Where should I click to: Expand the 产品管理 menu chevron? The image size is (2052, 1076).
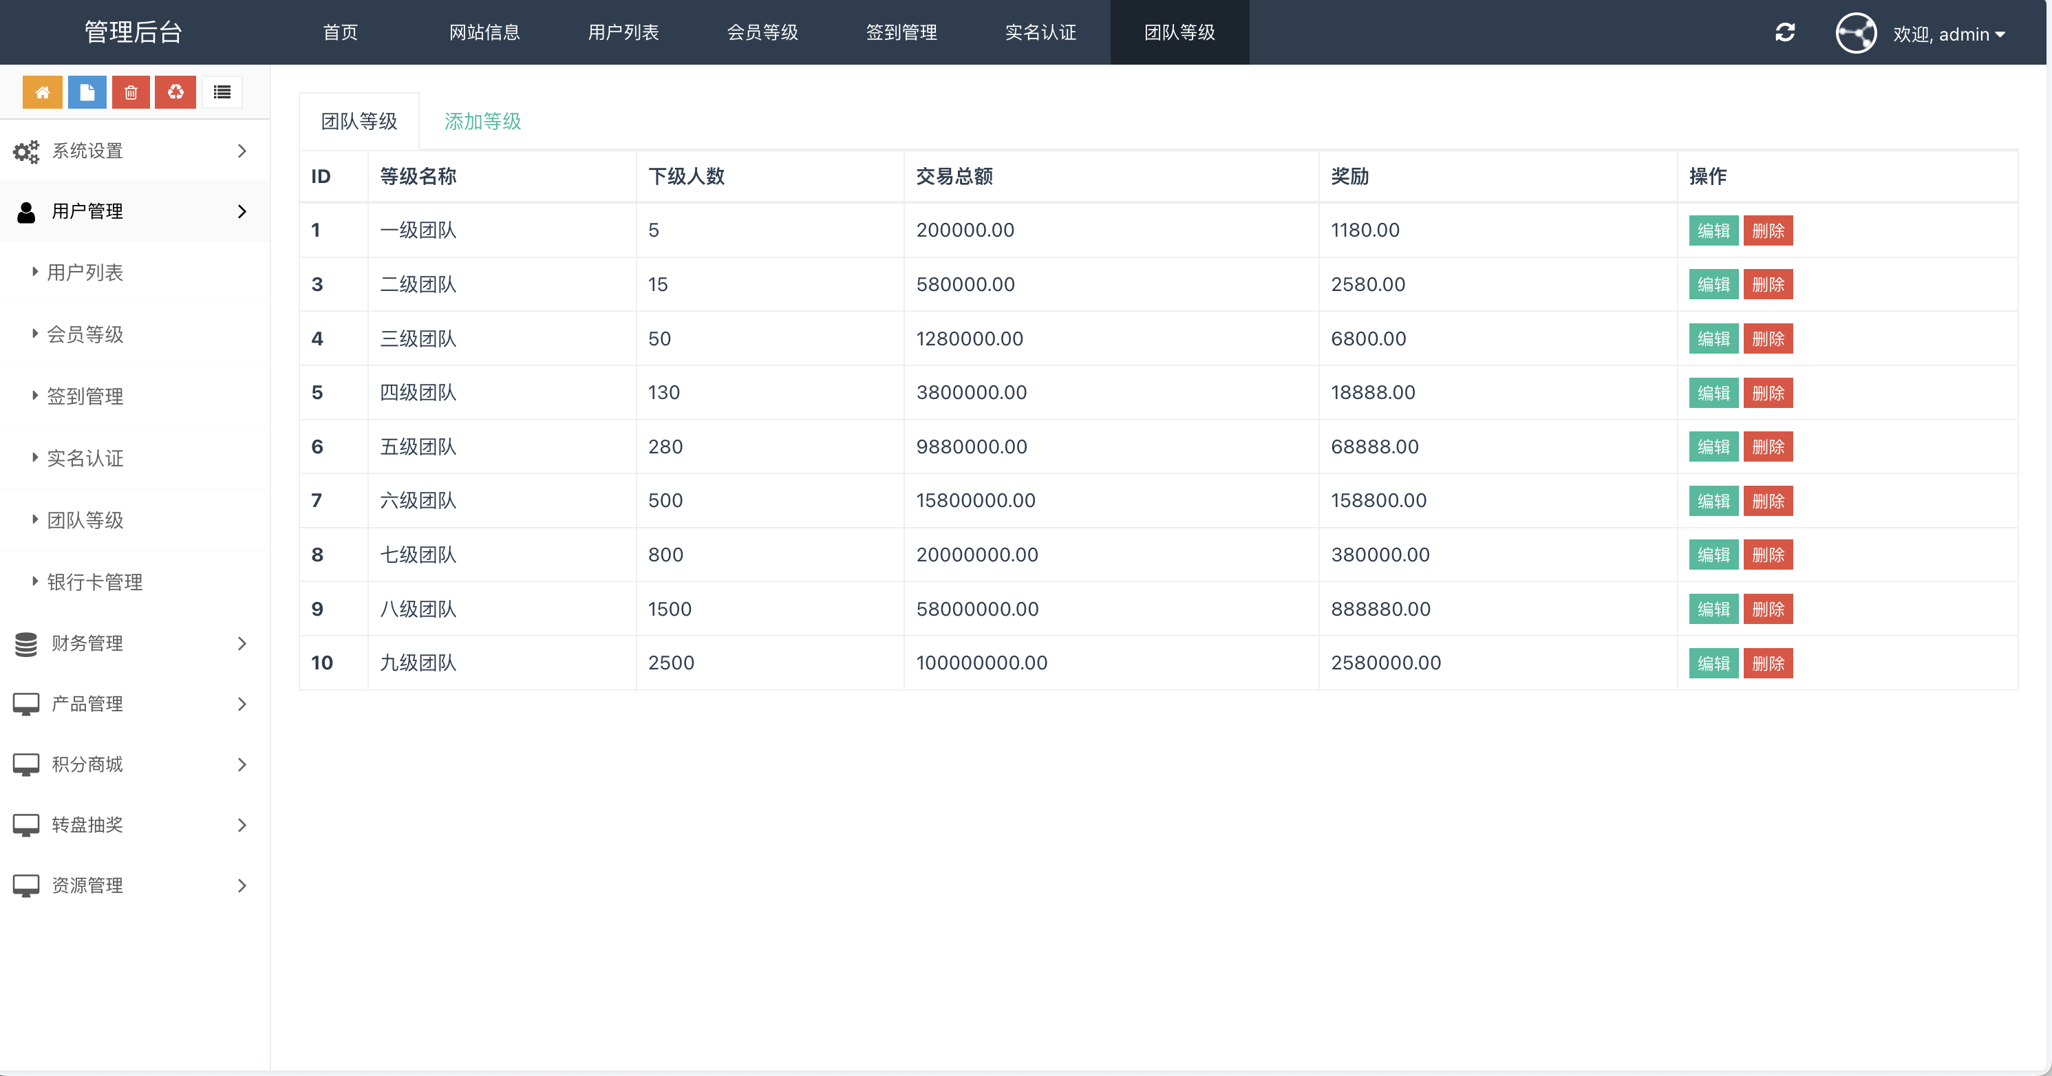[242, 704]
